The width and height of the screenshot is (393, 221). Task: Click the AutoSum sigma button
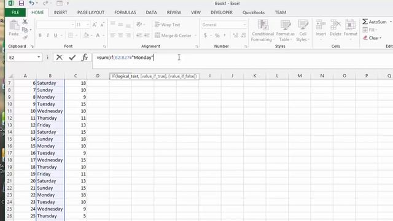click(375, 22)
